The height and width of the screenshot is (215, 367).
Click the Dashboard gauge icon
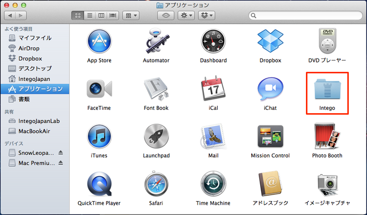coord(213,41)
